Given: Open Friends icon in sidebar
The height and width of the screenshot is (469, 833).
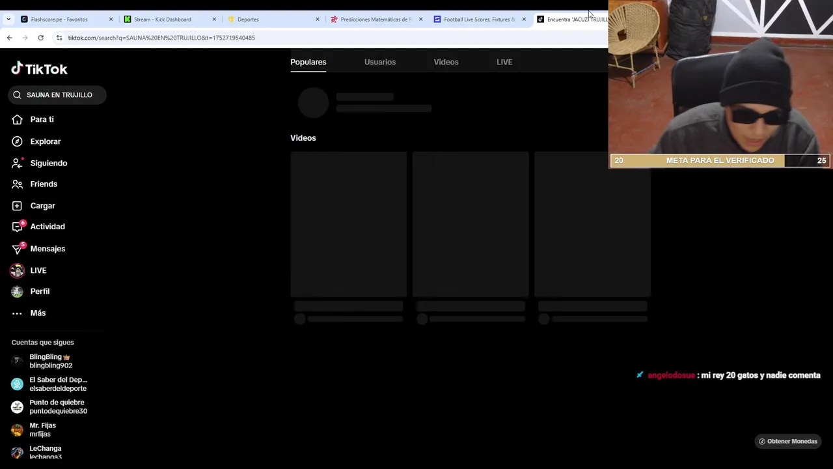Looking at the screenshot, I should pos(17,184).
